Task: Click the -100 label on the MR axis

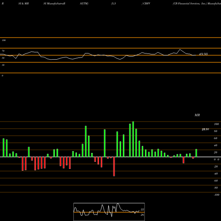Action: (x=217, y=195)
